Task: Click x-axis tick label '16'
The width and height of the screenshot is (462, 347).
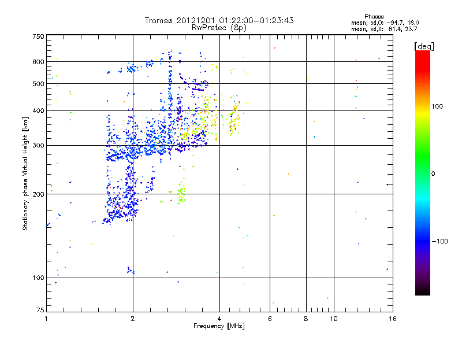Action: 393,319
